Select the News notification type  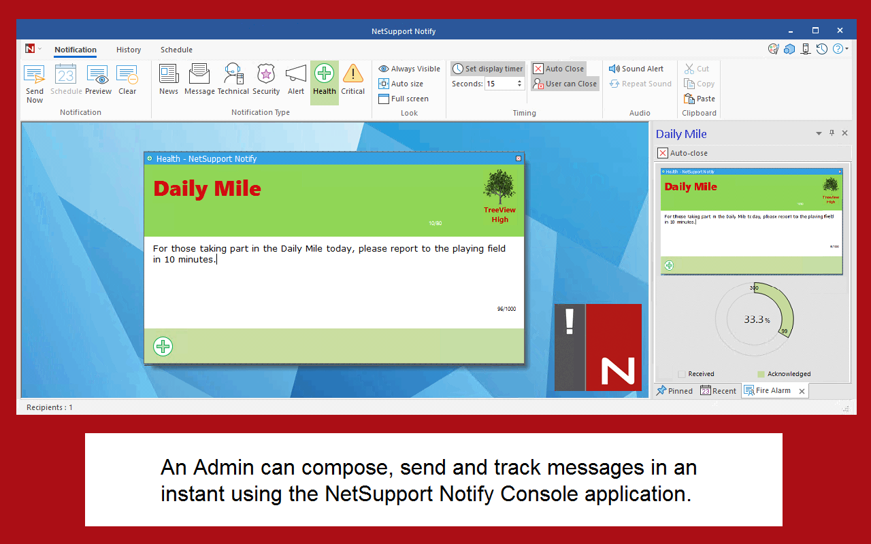(x=169, y=80)
